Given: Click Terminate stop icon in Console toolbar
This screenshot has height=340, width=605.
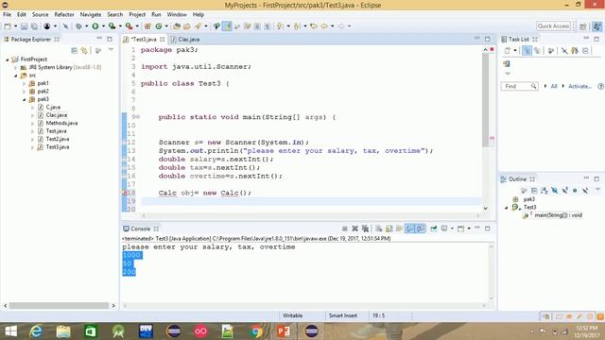Looking at the screenshot, I should click(x=344, y=229).
